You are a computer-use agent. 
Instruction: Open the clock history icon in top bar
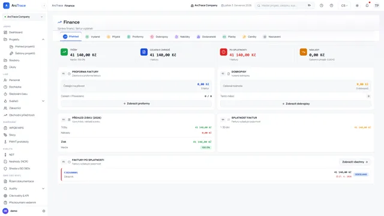(322, 5)
